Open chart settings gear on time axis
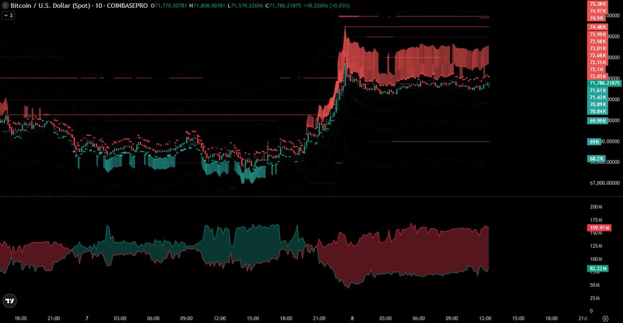Viewport: 623px width, 323px height. click(x=605, y=318)
